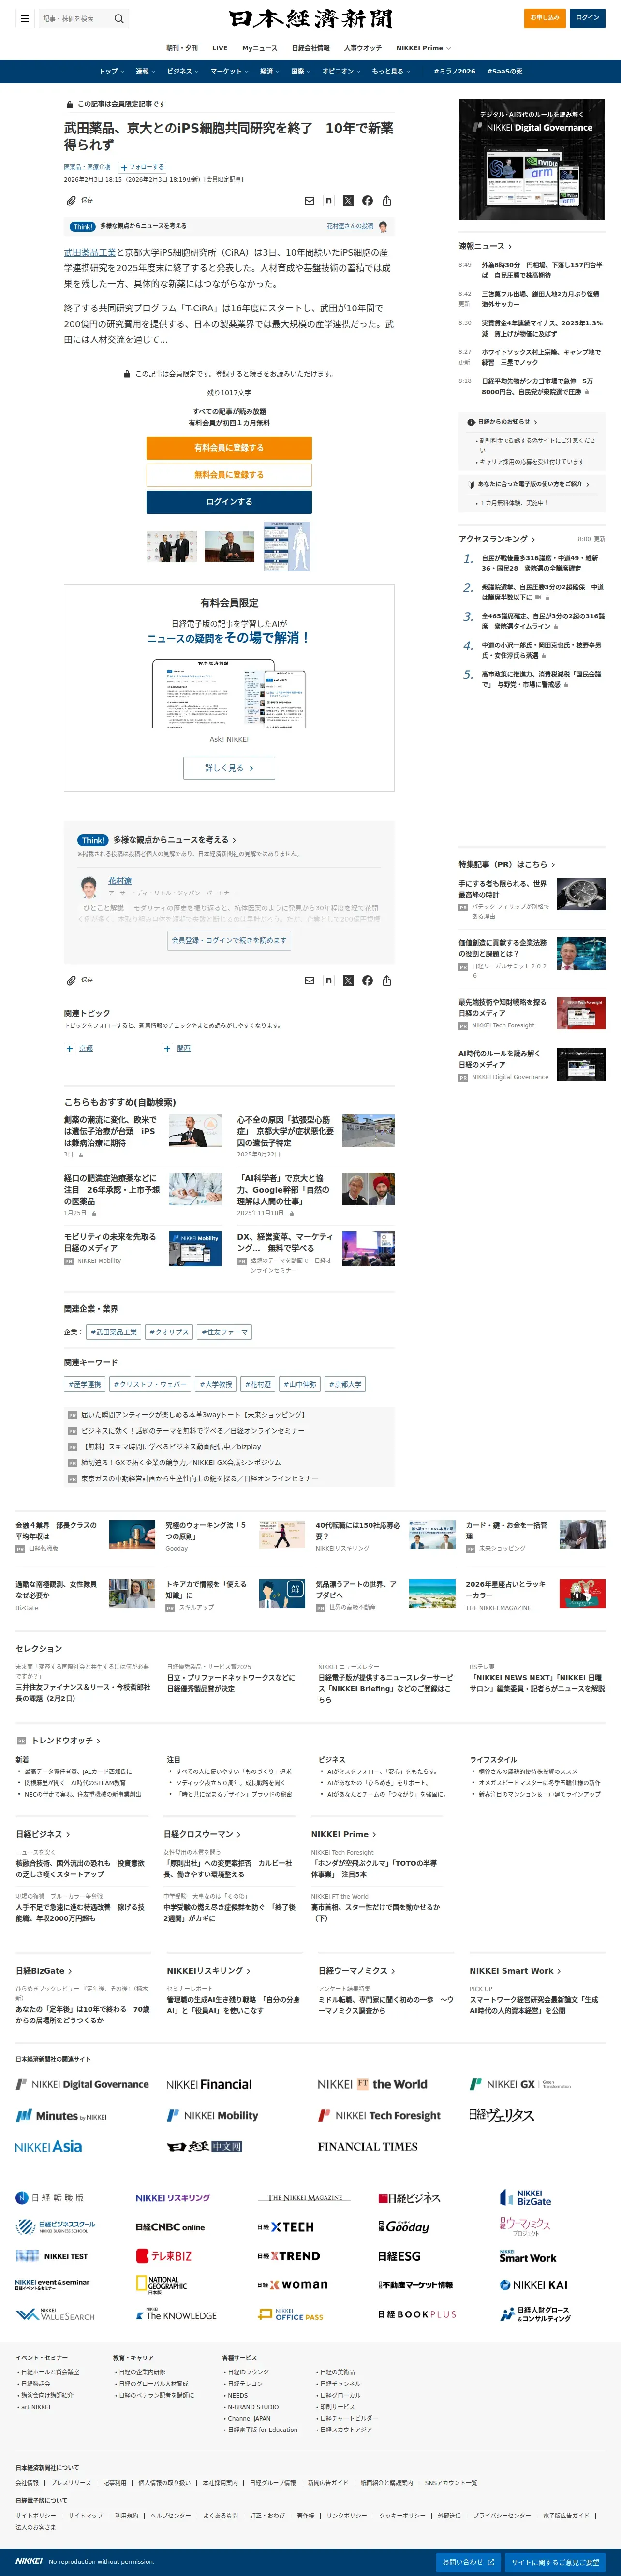This screenshot has width=621, height=2576.
Task: Click サイトに関するご意見ご要望
Action: [555, 2562]
